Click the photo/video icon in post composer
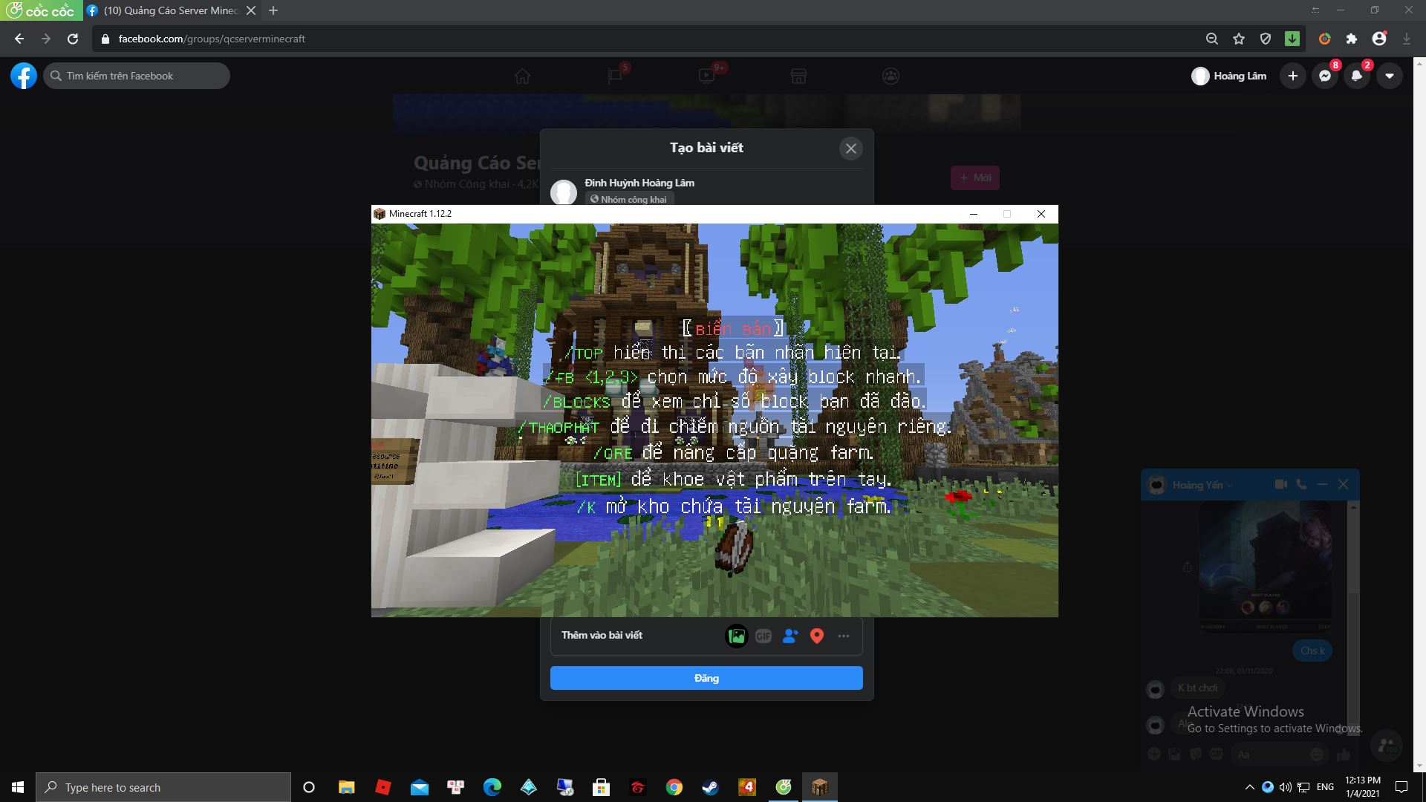Image resolution: width=1426 pixels, height=802 pixels. pos(736,636)
